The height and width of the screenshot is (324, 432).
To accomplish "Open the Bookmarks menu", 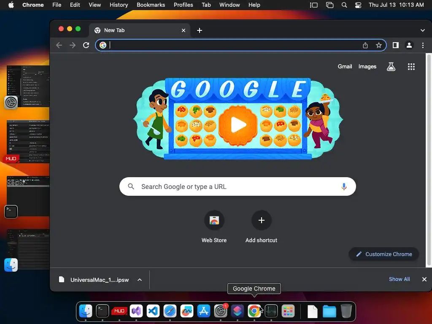I will (151, 5).
